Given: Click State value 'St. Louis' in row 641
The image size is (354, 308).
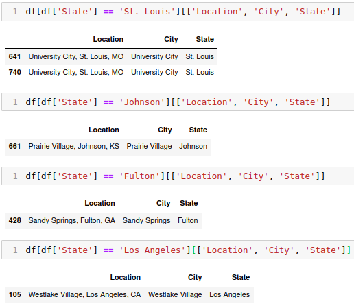Looking at the screenshot, I should (200, 56).
